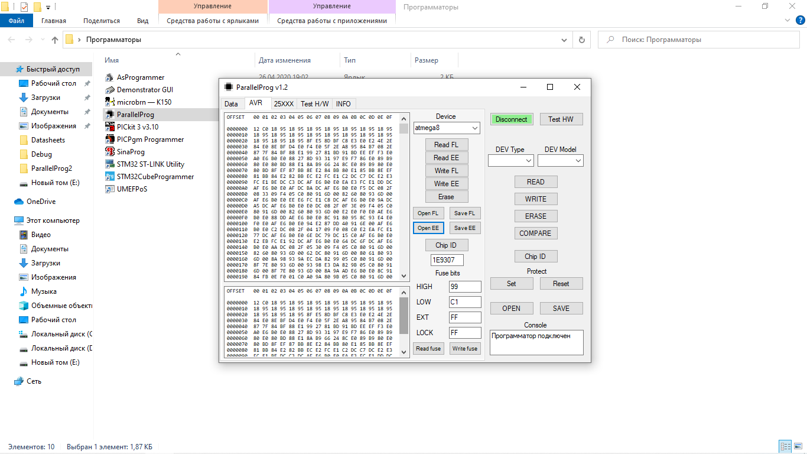This screenshot has width=807, height=454.
Task: Click the Disconnect button
Action: click(512, 119)
